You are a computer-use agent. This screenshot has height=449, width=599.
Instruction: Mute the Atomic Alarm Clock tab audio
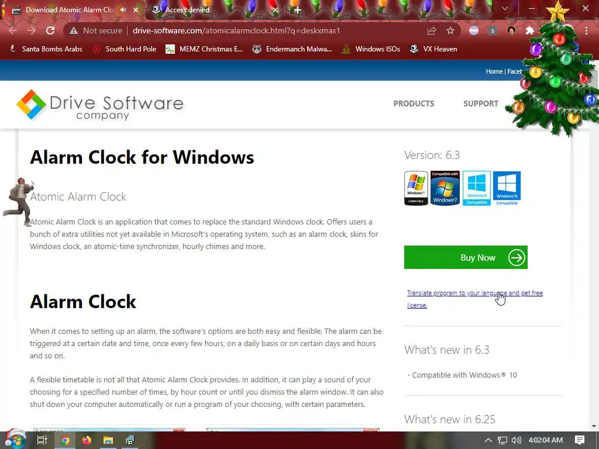pos(123,10)
